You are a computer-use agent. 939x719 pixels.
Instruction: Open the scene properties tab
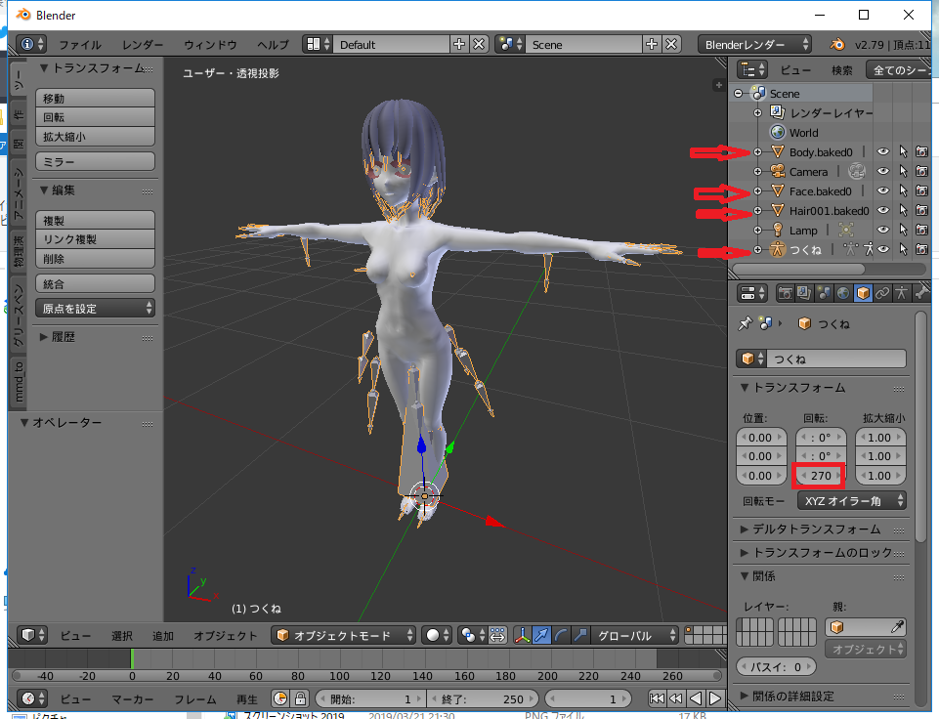pyautogui.click(x=824, y=293)
